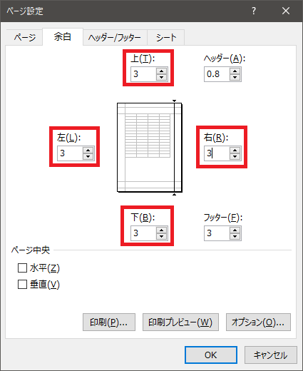Confirm settings with OK button
This screenshot has width=303, height=371.
[211, 355]
